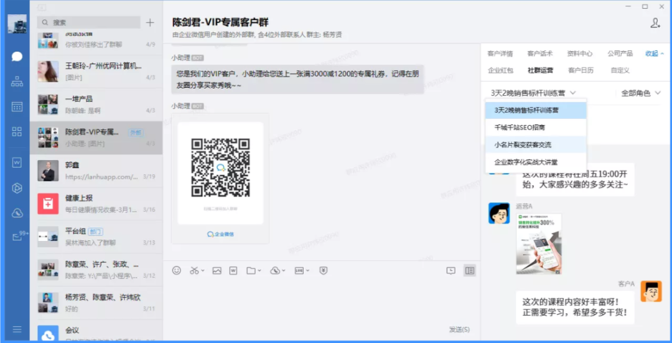Send an image using the picture icon
This screenshot has width=672, height=343.
(217, 270)
